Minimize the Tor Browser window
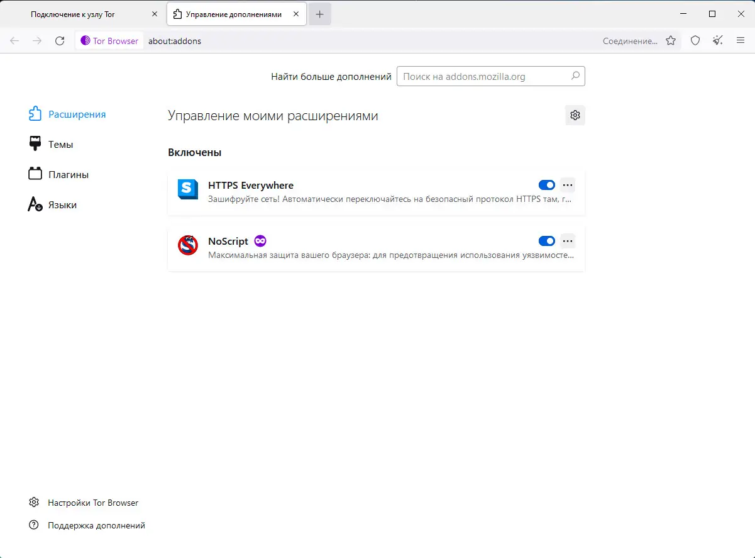Image resolution: width=755 pixels, height=558 pixels. point(683,14)
